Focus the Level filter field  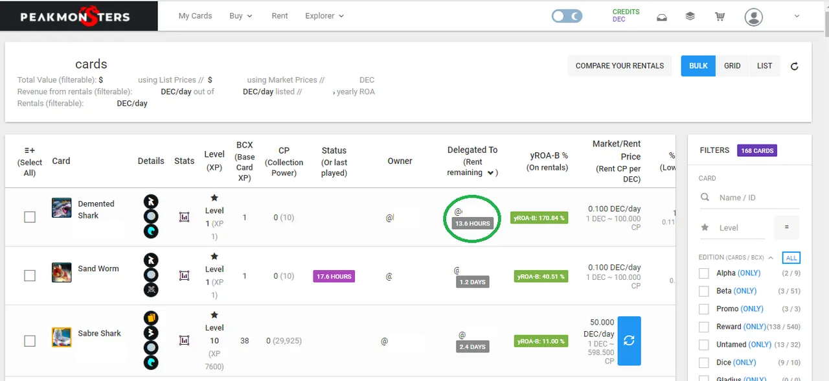[742, 227]
